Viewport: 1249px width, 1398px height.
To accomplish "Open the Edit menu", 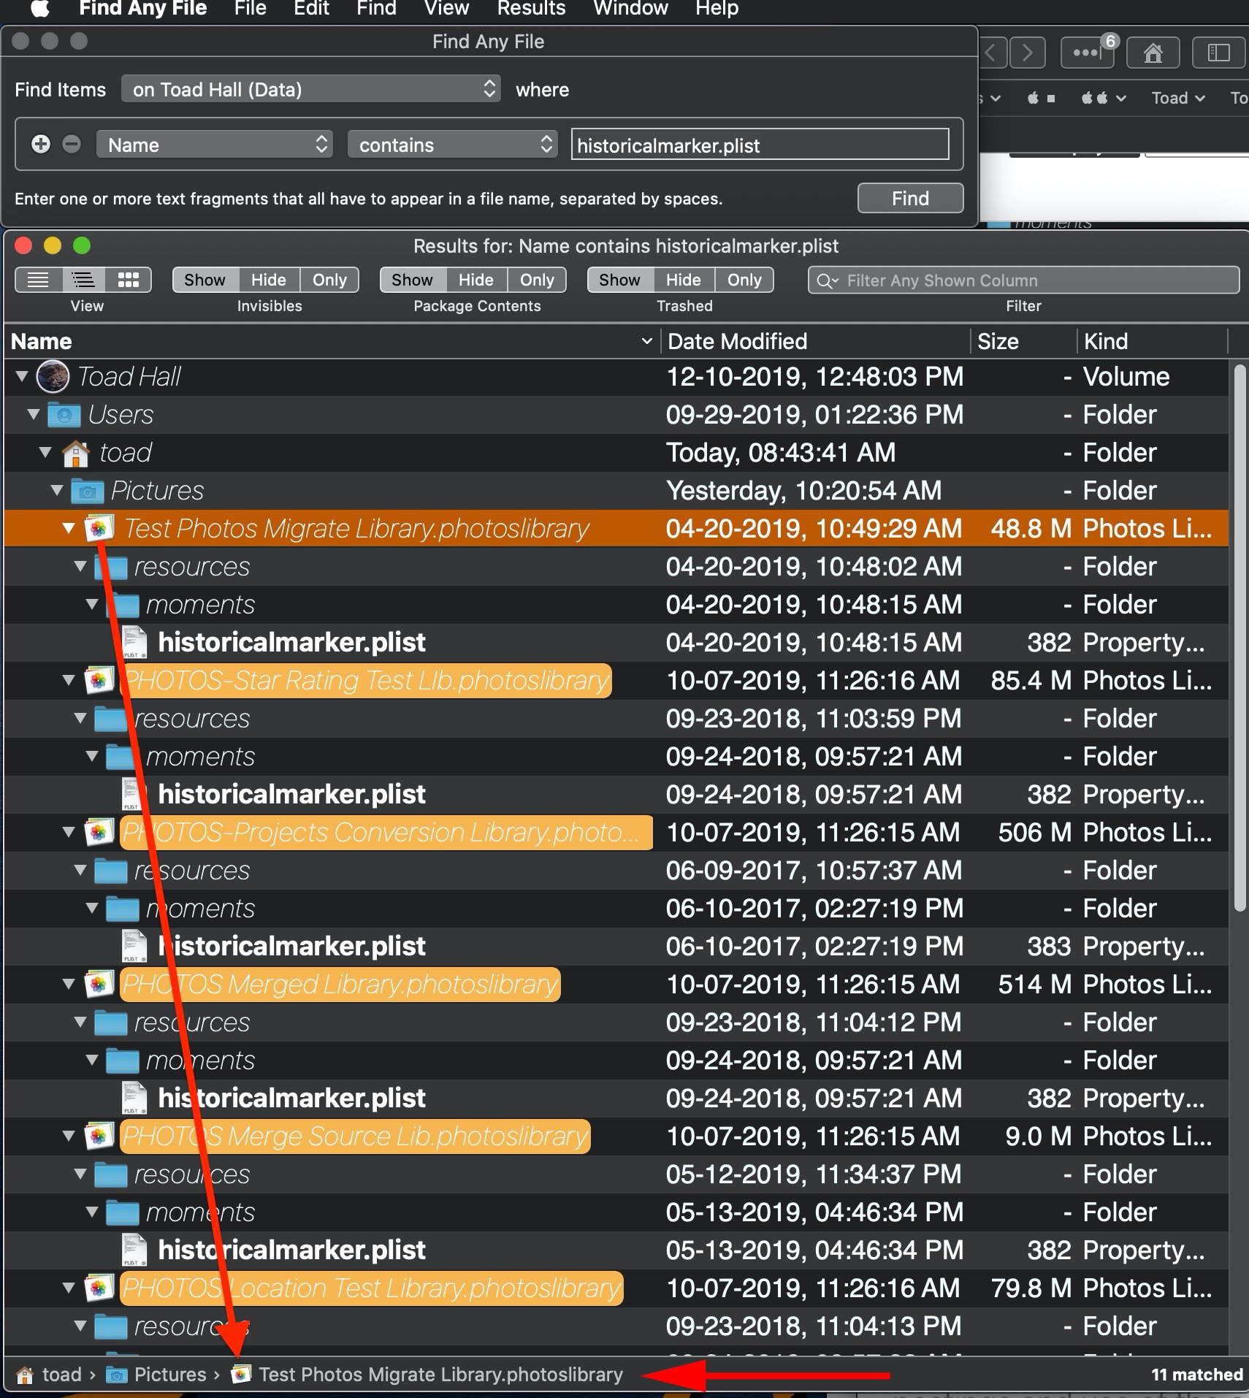I will (311, 9).
